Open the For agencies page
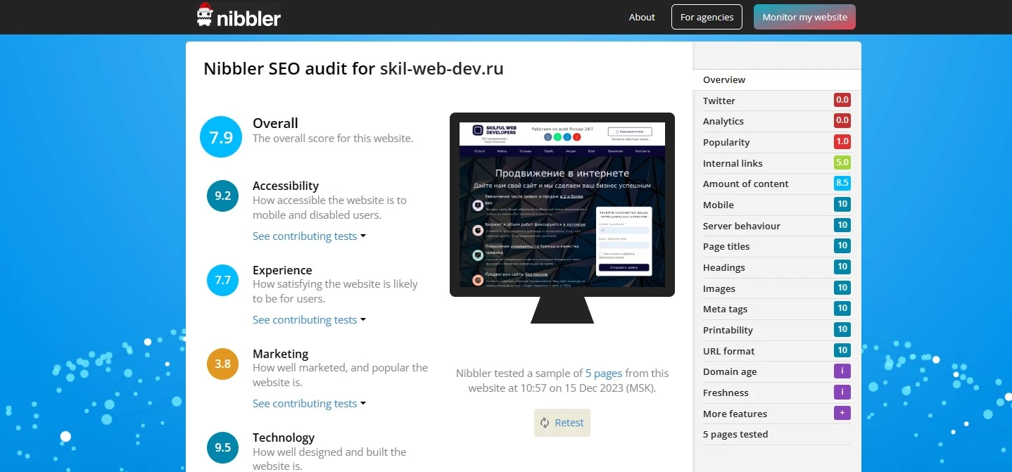1012x472 pixels. 707,17
